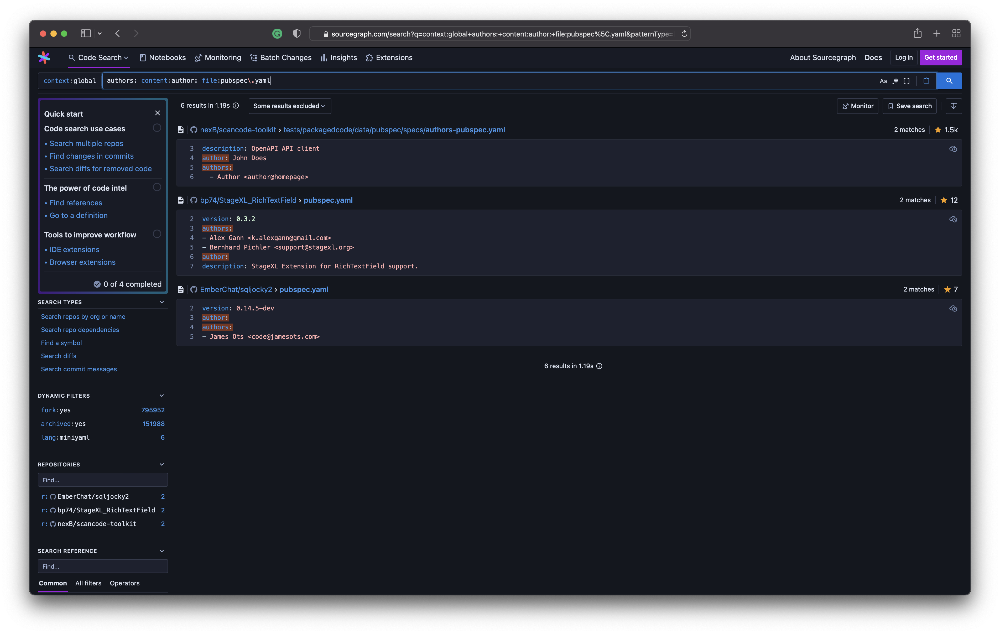Open Code Search dropdown menu
Viewport: 1000px width, 634px height.
click(99, 58)
